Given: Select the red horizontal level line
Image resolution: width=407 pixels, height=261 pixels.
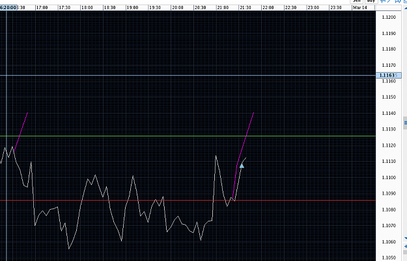Looking at the screenshot, I should click(188, 200).
